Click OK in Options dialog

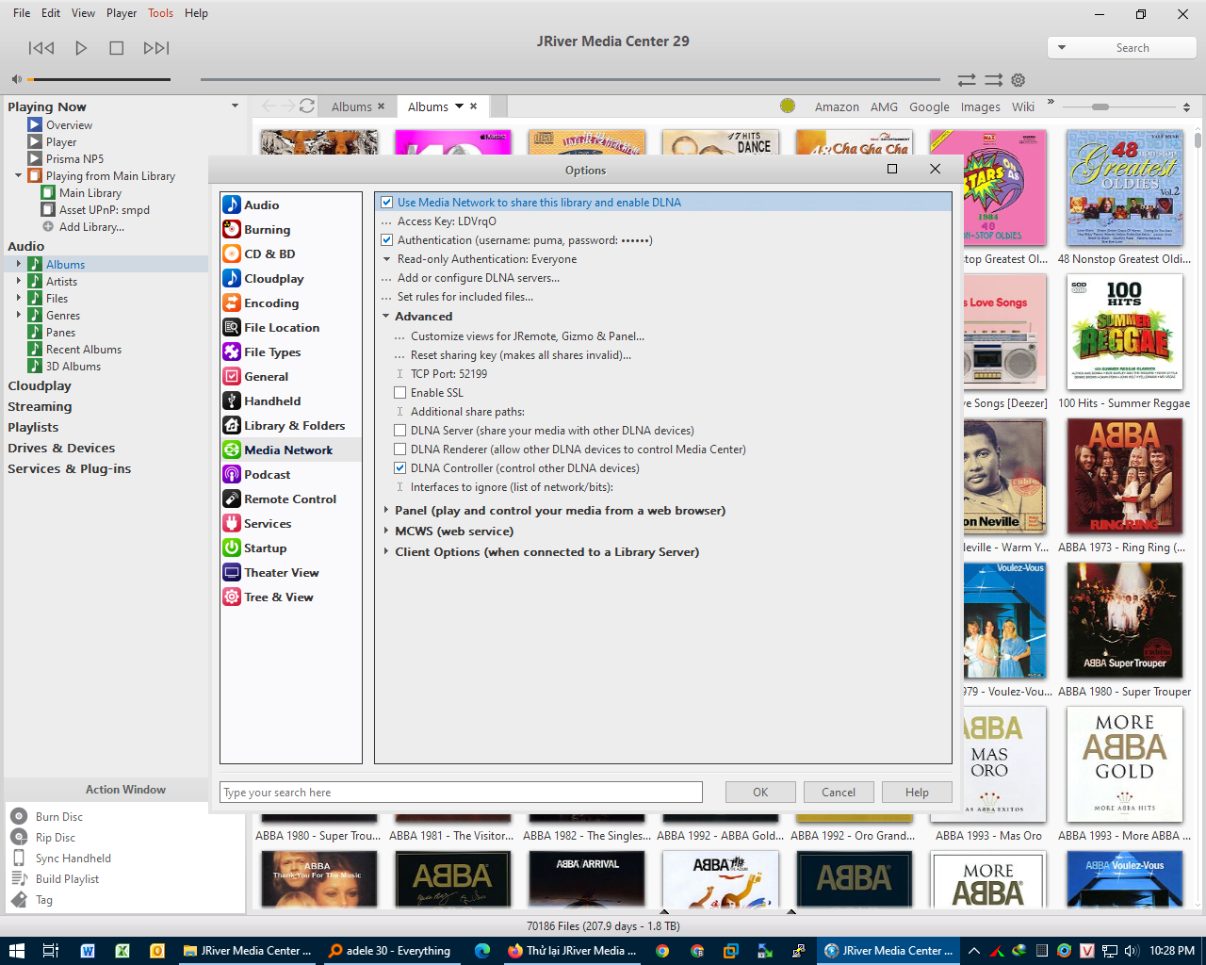click(760, 793)
